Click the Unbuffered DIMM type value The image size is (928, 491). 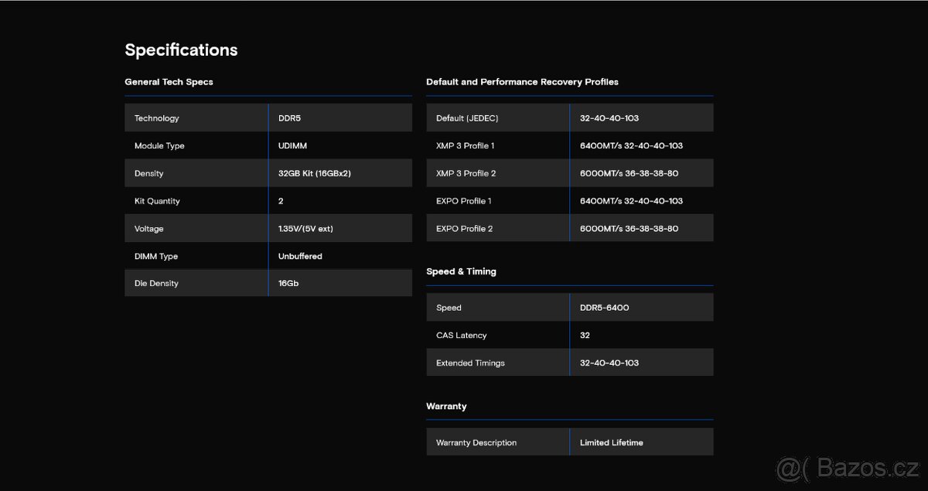[x=300, y=256]
